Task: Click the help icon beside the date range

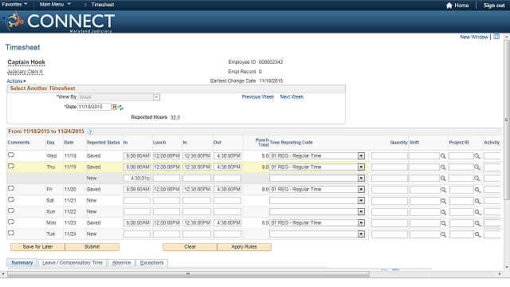Action: click(90, 132)
